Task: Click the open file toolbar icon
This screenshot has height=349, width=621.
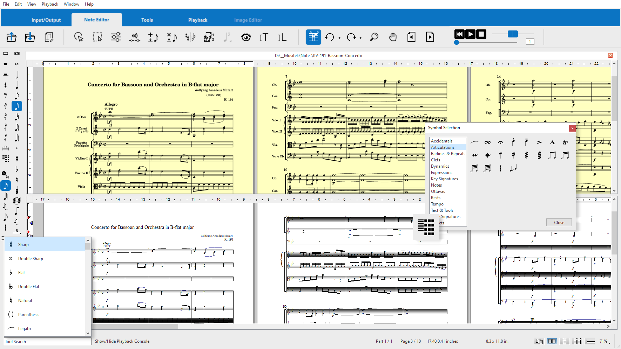Action: (12, 37)
